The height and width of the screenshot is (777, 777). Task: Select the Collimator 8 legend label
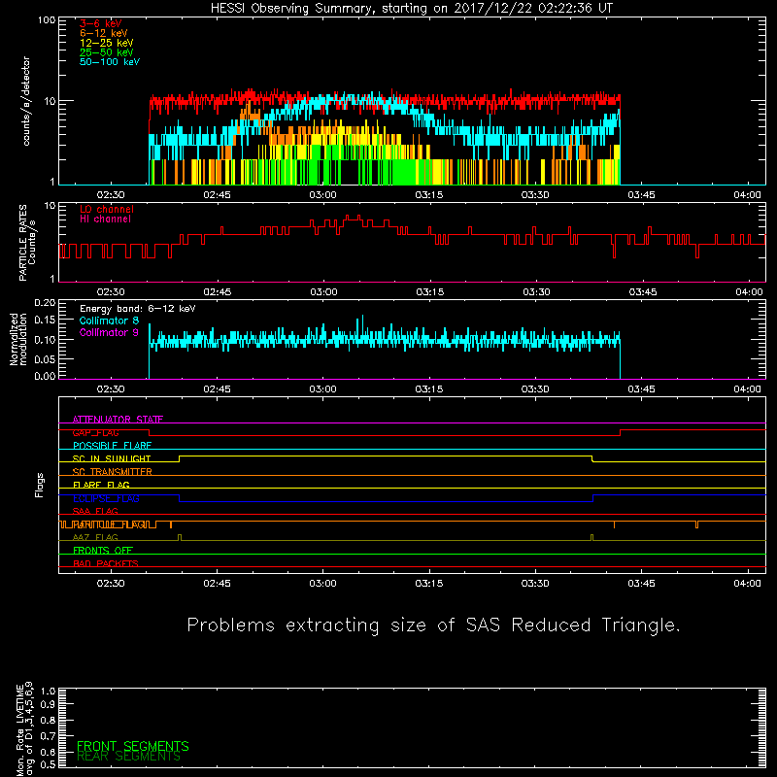pyautogui.click(x=109, y=321)
